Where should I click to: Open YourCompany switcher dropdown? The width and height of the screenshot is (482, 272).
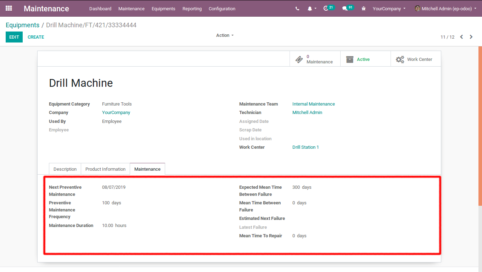(389, 8)
